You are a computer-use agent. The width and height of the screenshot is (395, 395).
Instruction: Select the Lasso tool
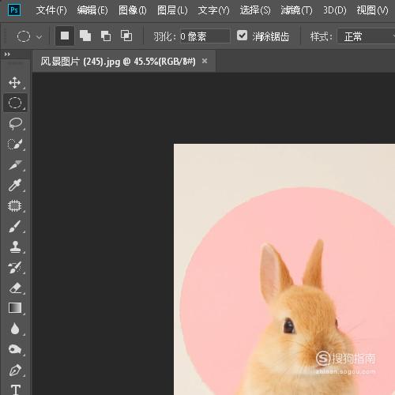coord(15,123)
